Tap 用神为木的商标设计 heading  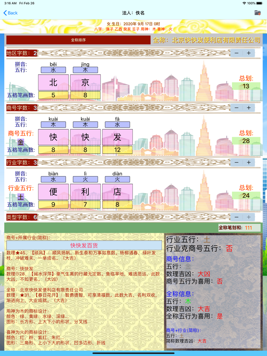pyautogui.click(x=27, y=311)
